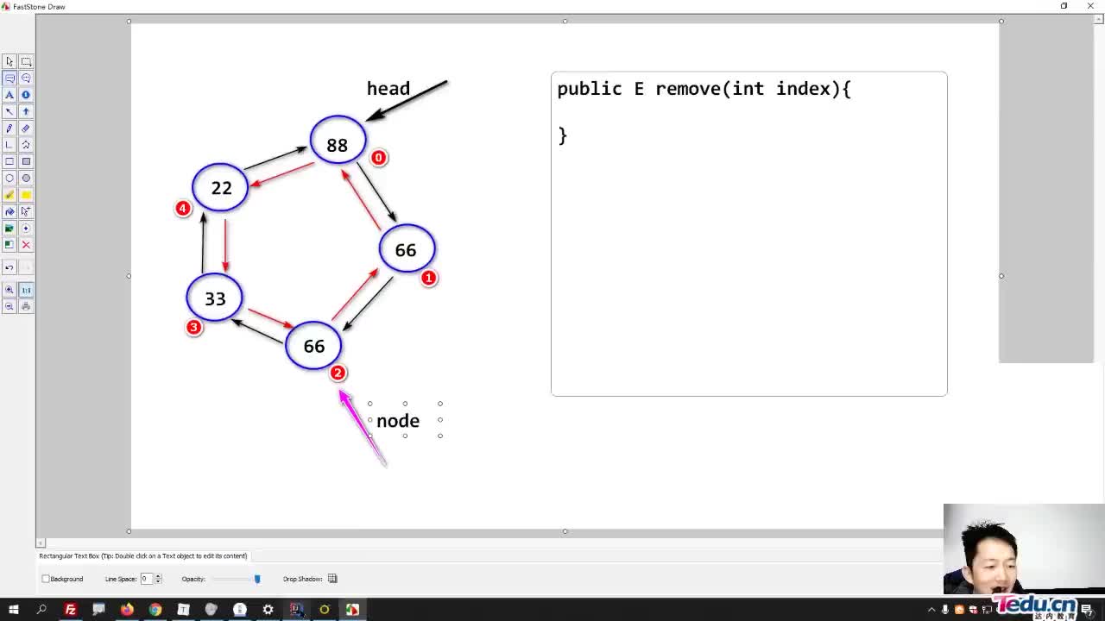The height and width of the screenshot is (621, 1105).
Task: Select the rectangular text box tool
Action: [x=9, y=78]
